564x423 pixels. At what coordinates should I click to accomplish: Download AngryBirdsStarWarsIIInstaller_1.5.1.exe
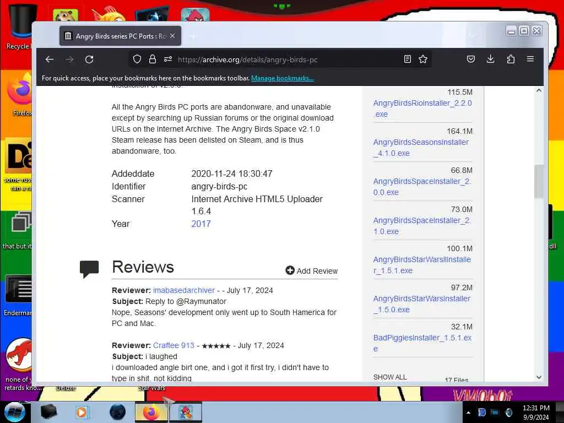coord(422,265)
